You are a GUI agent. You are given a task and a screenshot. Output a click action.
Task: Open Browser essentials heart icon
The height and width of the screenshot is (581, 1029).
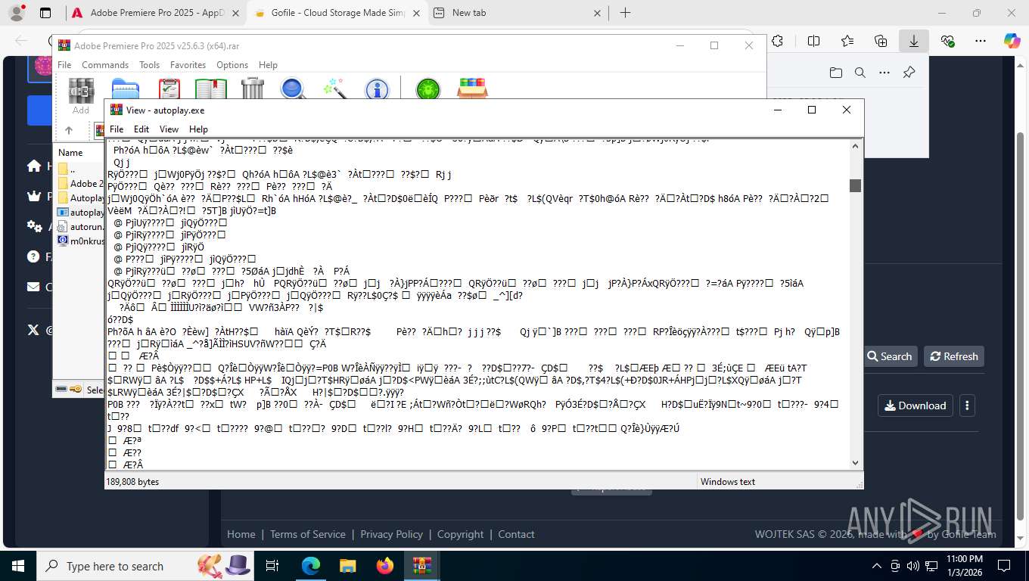947,41
